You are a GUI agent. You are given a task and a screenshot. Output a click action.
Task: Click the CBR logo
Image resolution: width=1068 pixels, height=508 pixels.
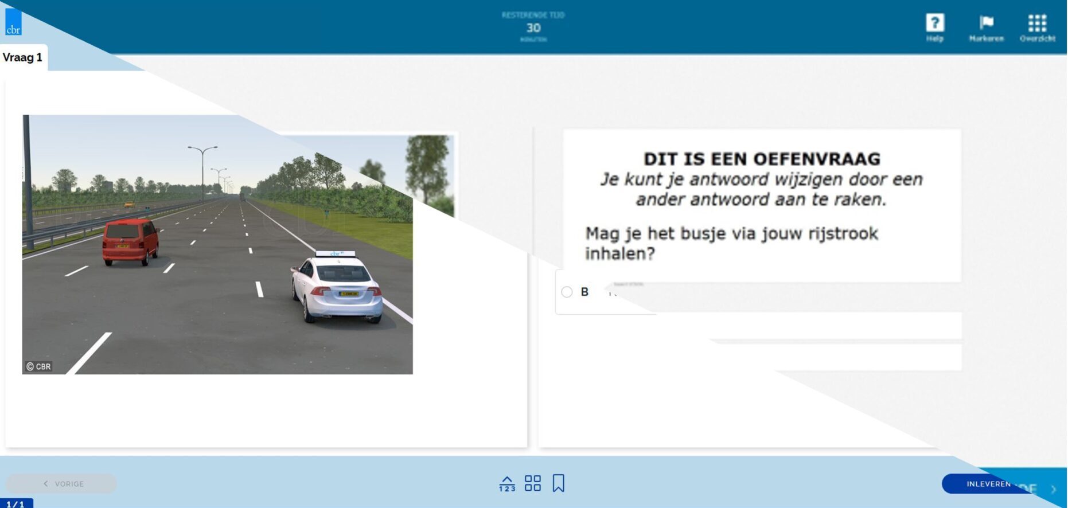pyautogui.click(x=13, y=22)
